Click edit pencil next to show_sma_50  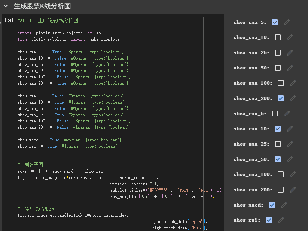coord(290,68)
